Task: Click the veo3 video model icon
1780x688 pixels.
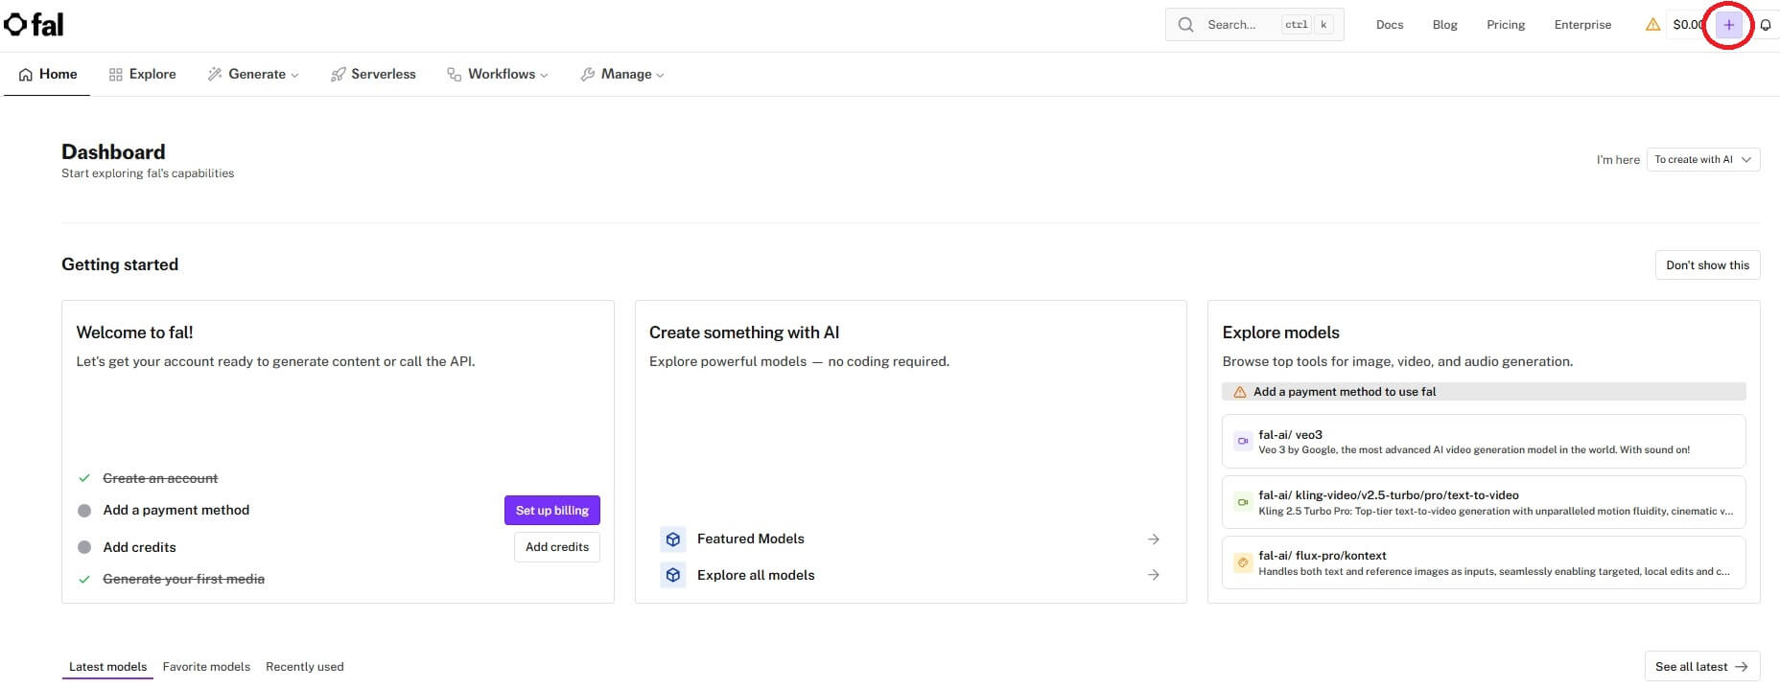Action: 1243,442
